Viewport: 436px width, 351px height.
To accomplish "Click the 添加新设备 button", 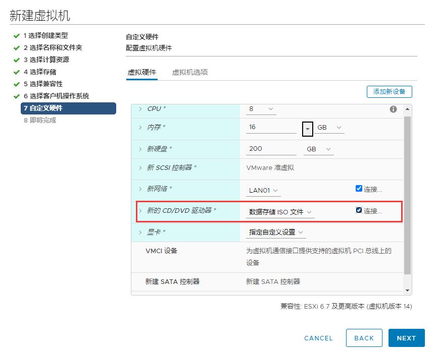I will click(x=389, y=91).
